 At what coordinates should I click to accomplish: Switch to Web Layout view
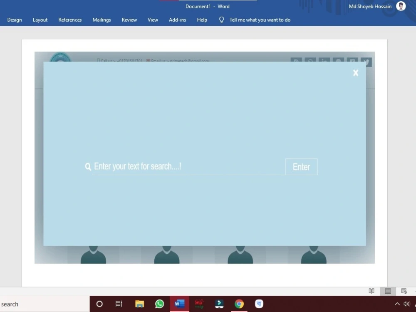[404, 291]
